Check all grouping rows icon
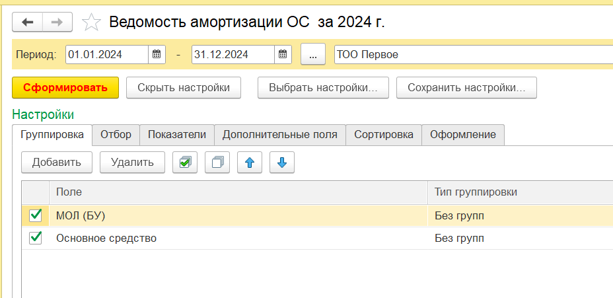Viewport: 613px width, 298px height. pyautogui.click(x=184, y=162)
